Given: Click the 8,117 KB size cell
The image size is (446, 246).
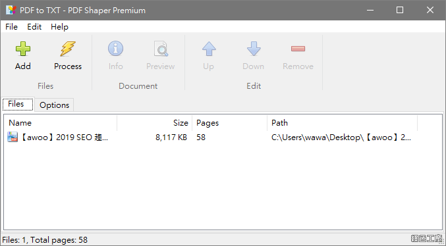Looking at the screenshot, I should tap(171, 137).
